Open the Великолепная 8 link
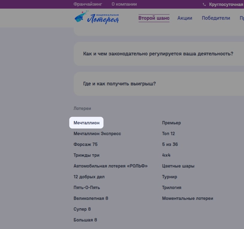Screen dimensions: 244x229 click(91, 198)
